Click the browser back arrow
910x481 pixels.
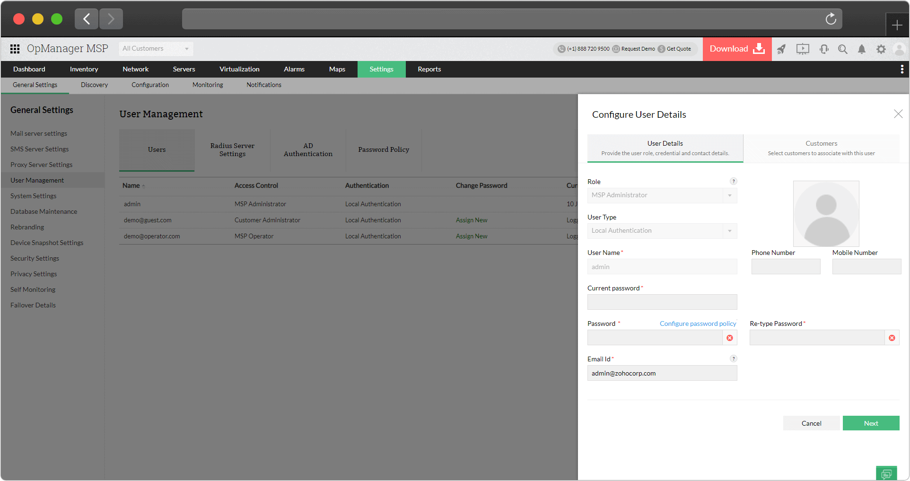pyautogui.click(x=87, y=19)
